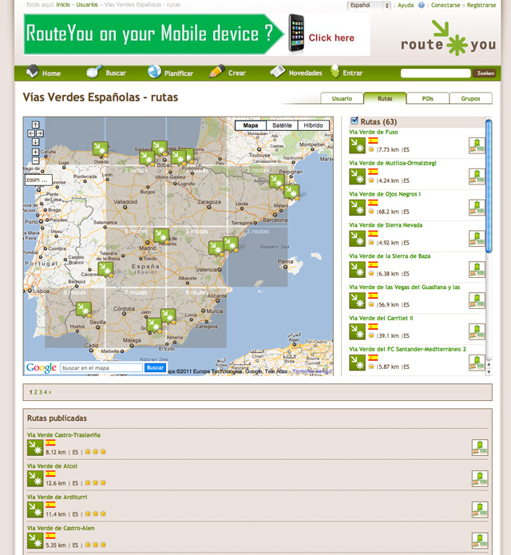Image resolution: width=511 pixels, height=555 pixels.
Task: Pan map up with arrow control
Action: point(36,125)
